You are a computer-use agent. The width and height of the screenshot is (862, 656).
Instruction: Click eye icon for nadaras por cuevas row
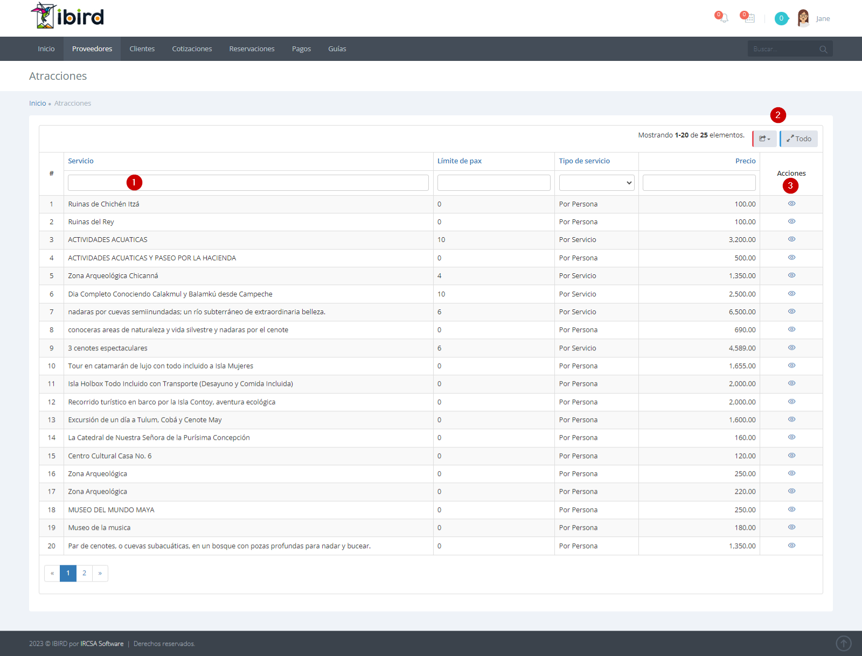click(791, 312)
